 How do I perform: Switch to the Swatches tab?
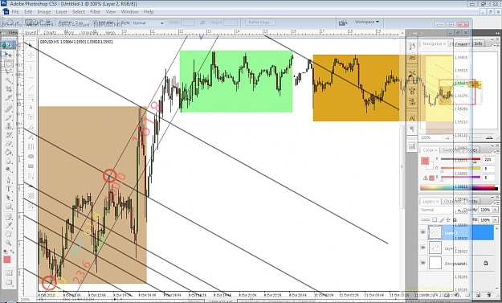[451, 150]
